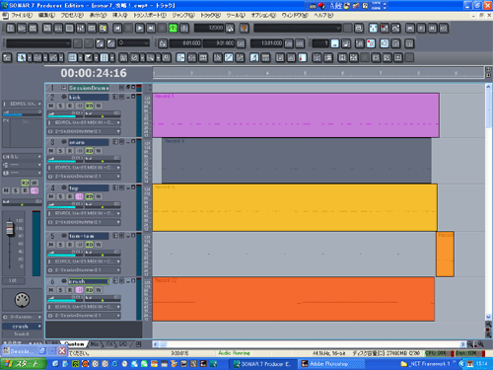Mute the crush track
Image resolution: width=493 pixels, height=370 pixels.
tap(51, 290)
